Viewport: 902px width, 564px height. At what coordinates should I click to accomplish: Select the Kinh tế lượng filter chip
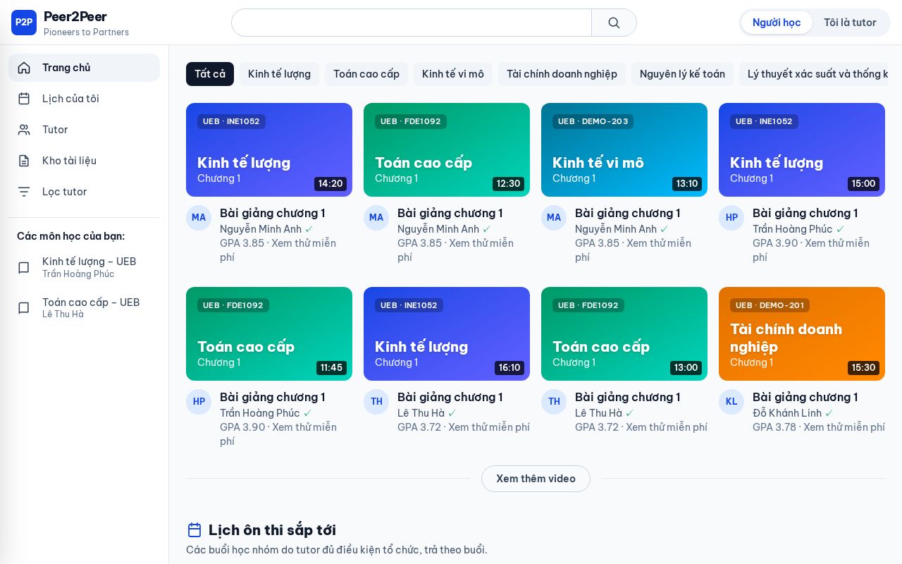pyautogui.click(x=279, y=74)
